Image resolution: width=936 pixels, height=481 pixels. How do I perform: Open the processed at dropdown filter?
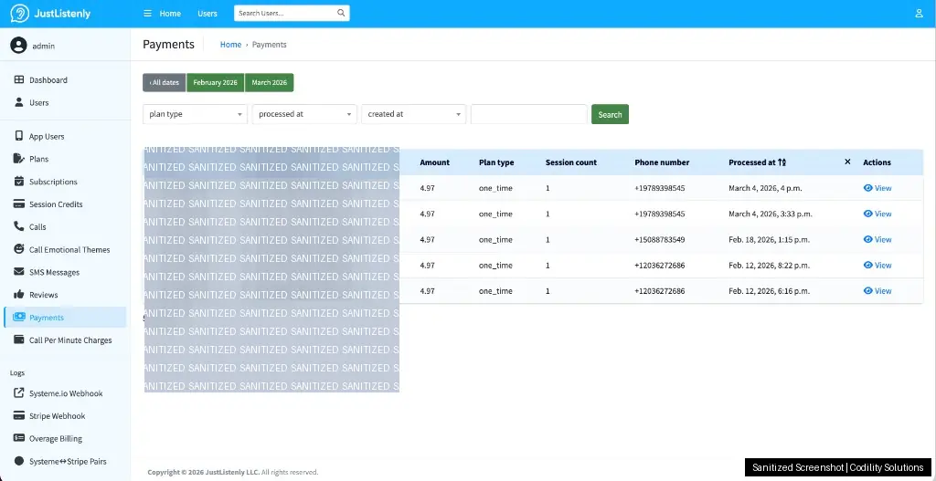(304, 114)
